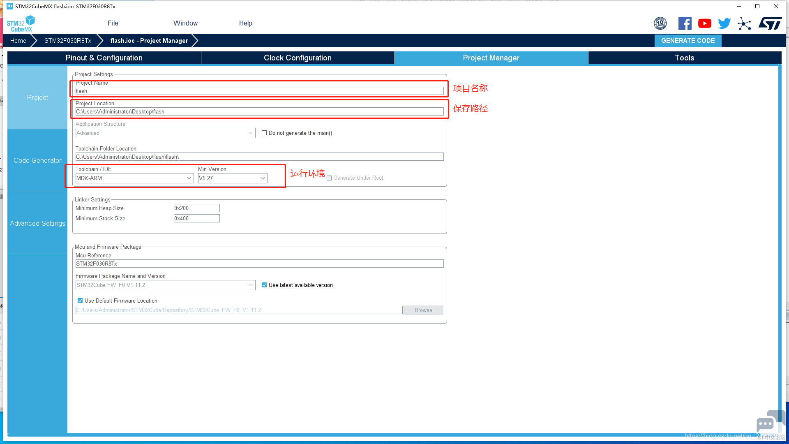The image size is (789, 444).
Task: Maximize the STM32CubeMX window
Action: [x=757, y=6]
